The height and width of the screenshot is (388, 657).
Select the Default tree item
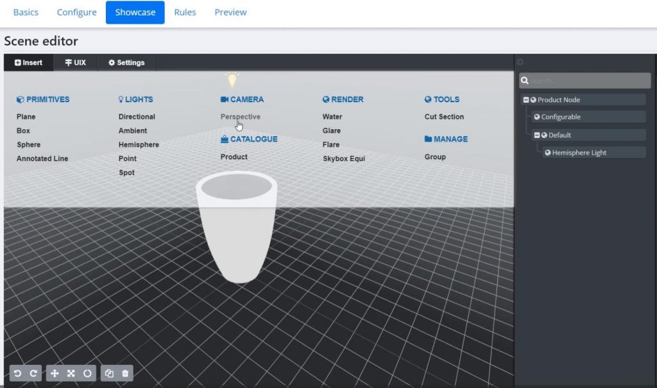(x=589, y=135)
